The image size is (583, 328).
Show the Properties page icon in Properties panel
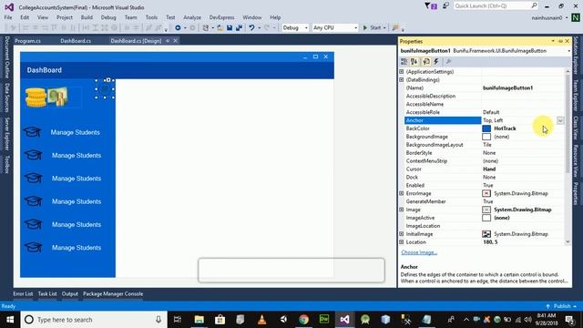click(426, 62)
